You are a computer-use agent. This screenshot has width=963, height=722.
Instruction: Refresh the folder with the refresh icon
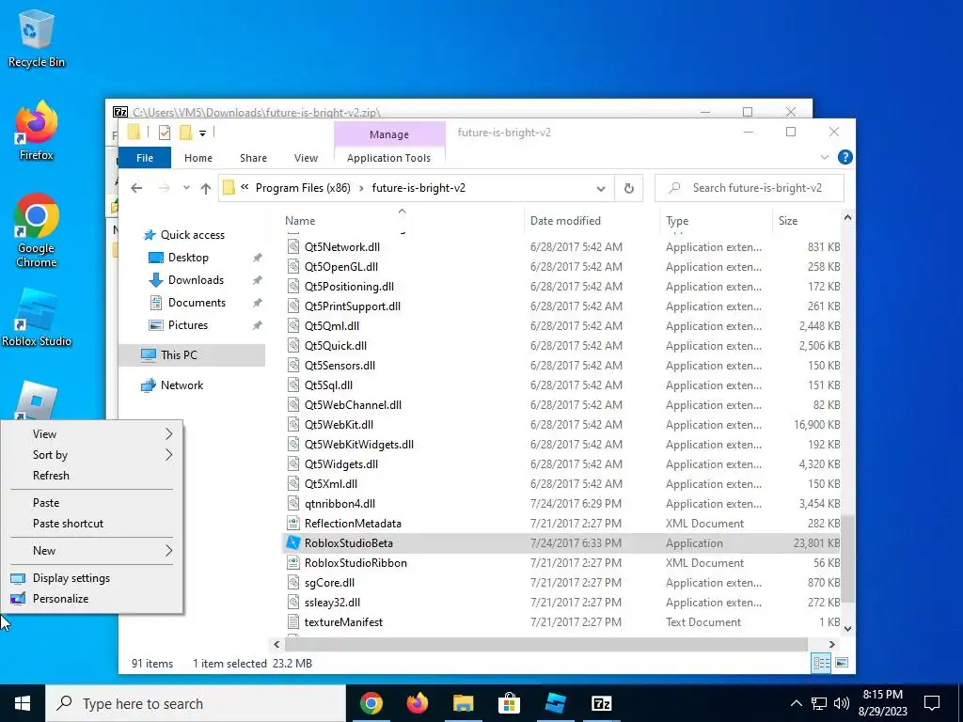click(x=629, y=188)
